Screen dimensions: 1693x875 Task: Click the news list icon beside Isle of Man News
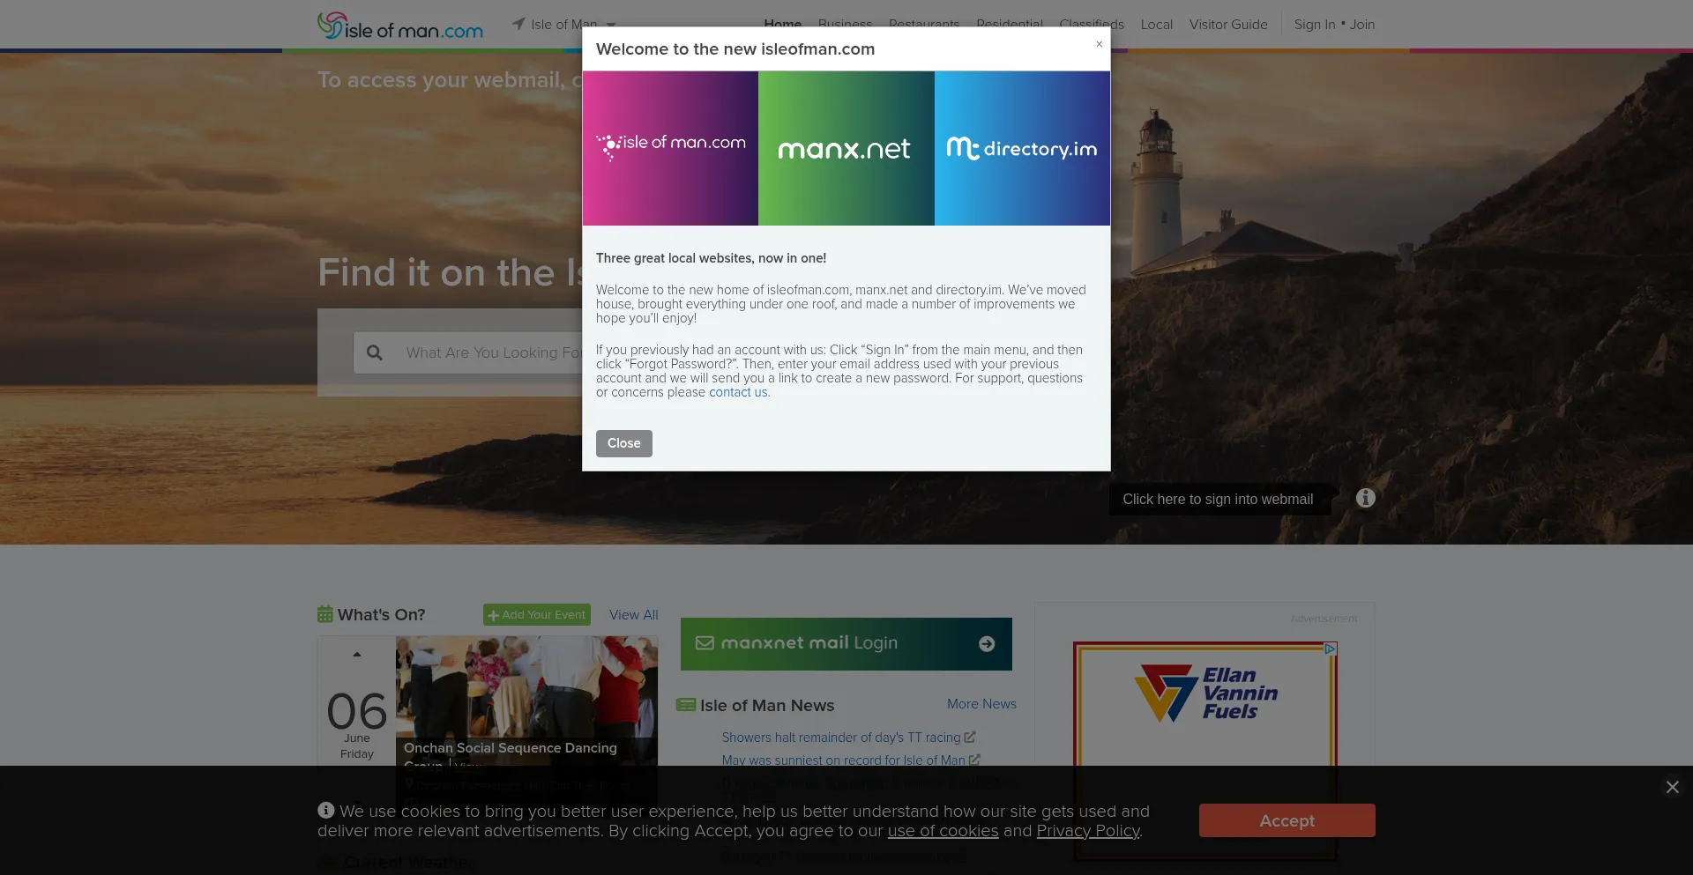coord(686,705)
